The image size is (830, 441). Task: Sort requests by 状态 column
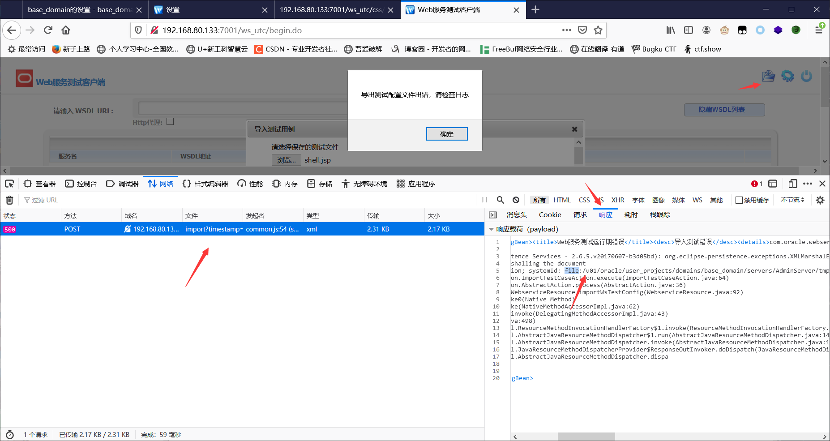(x=30, y=216)
